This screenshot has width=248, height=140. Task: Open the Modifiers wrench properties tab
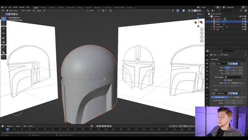click(x=207, y=87)
